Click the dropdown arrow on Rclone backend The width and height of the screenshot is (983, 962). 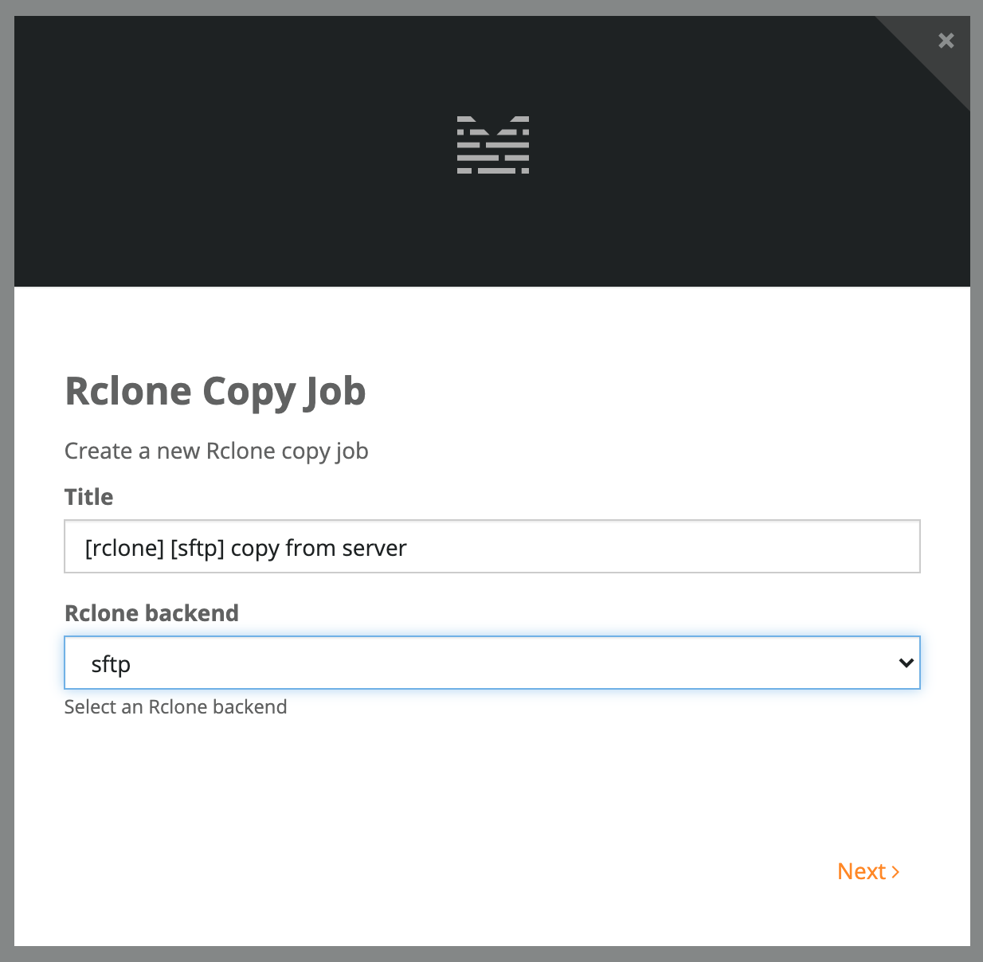coord(906,663)
